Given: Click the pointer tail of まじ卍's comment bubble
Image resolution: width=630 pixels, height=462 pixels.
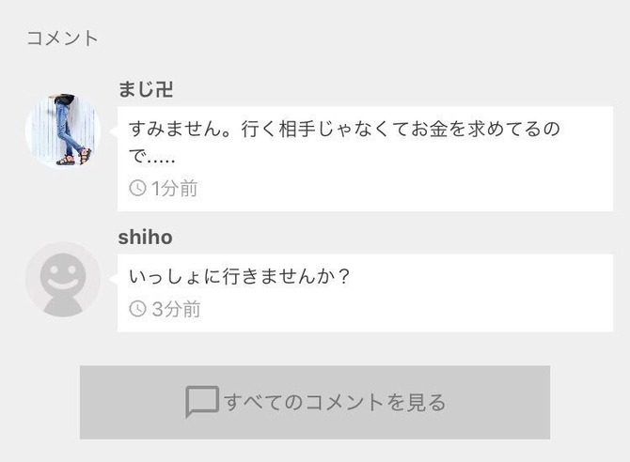Looking at the screenshot, I should [114, 131].
